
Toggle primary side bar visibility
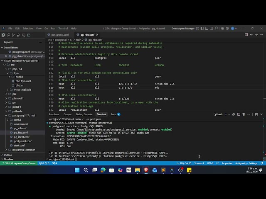(x=202, y=29)
